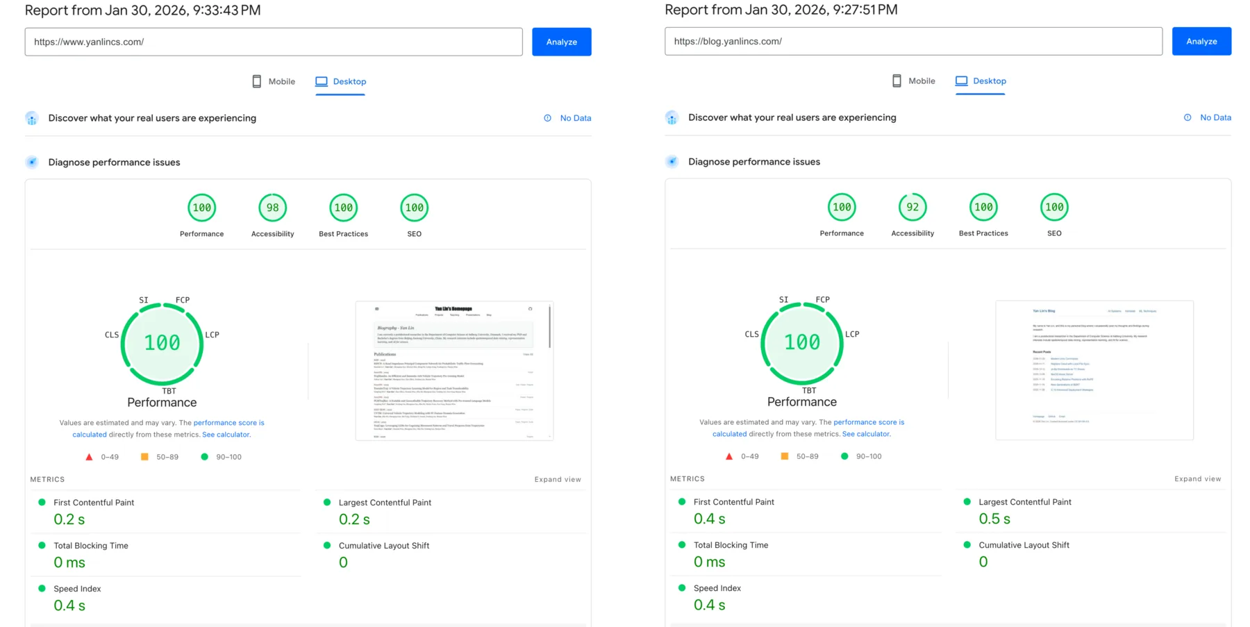Open the Accessibility score of 98

[x=272, y=207]
